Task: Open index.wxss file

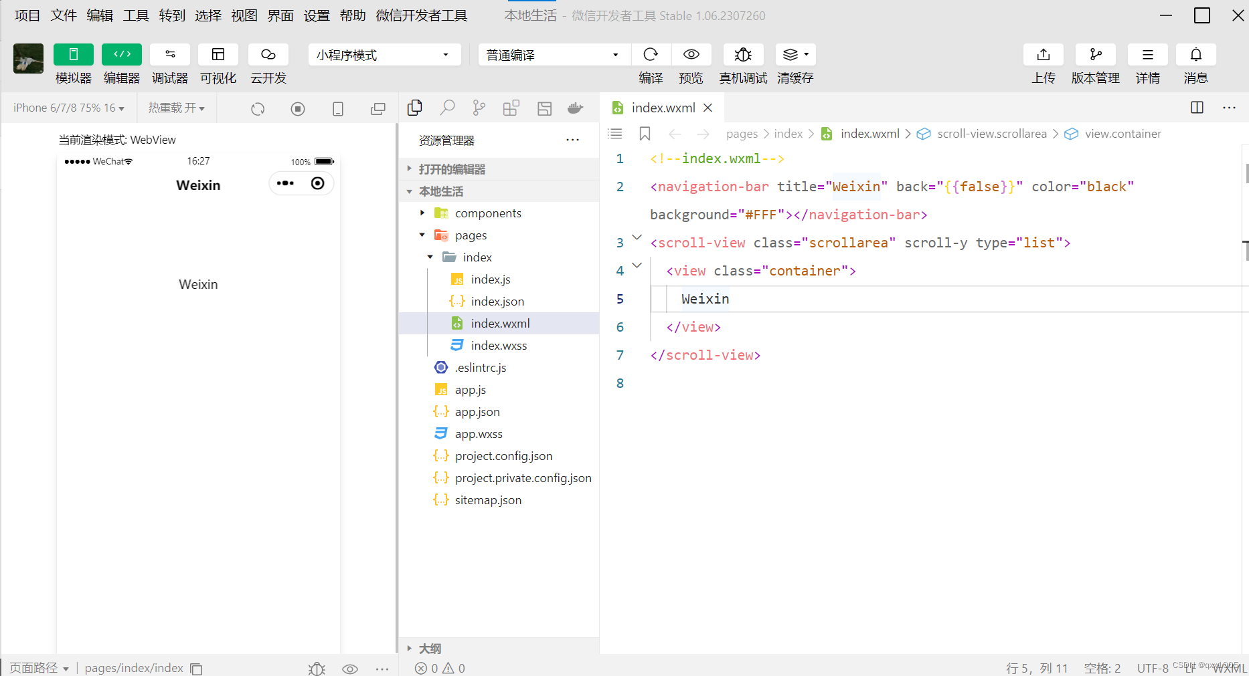Action: pyautogui.click(x=499, y=346)
